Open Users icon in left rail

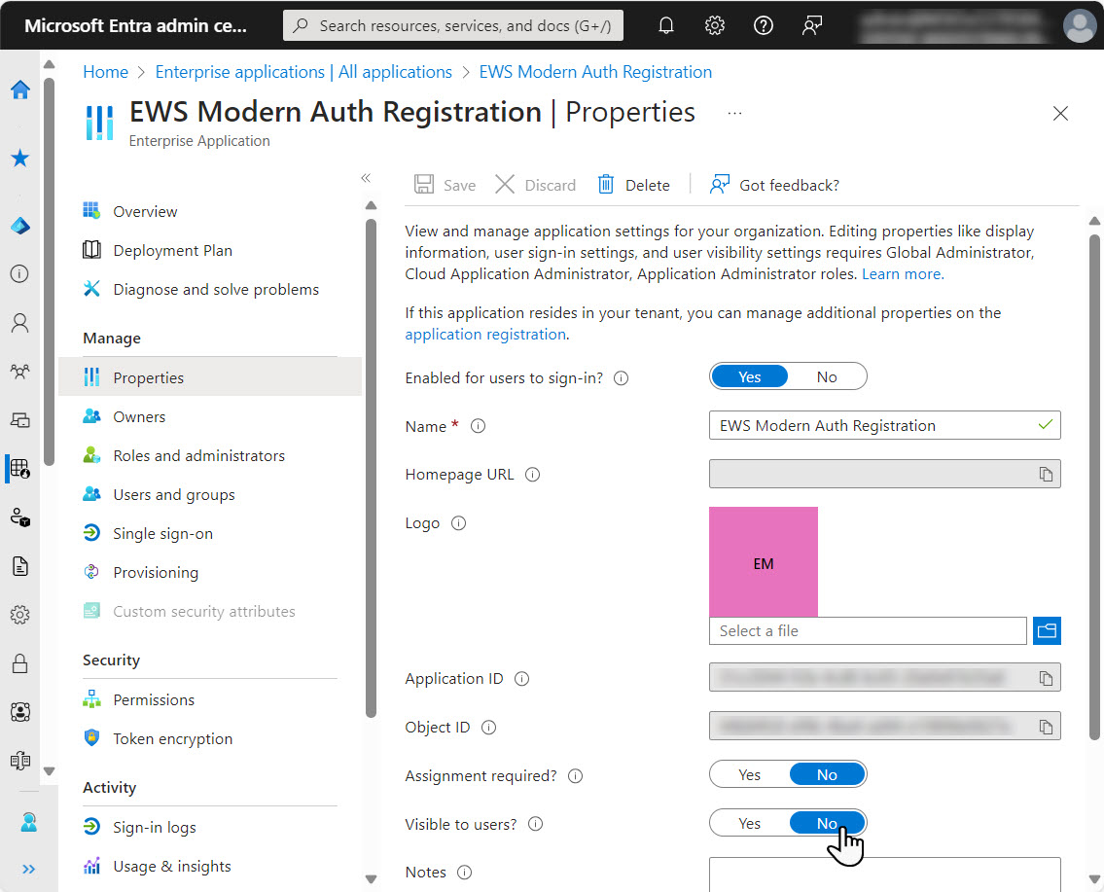pyautogui.click(x=20, y=322)
